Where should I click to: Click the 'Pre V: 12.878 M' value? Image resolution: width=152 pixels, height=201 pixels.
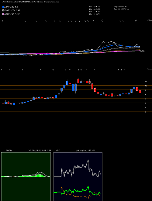pyautogui.click(x=121, y=9)
